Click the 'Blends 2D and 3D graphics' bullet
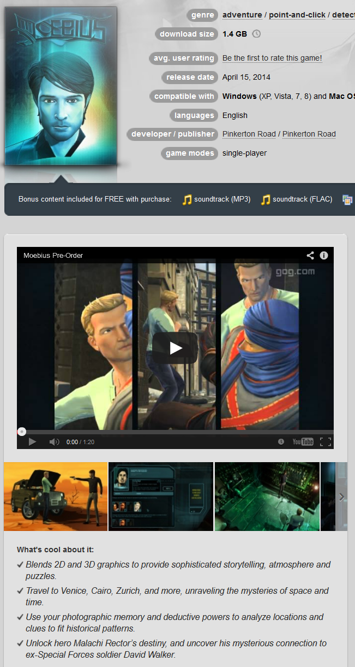Viewport: 355px width, 667px height. click(x=178, y=570)
